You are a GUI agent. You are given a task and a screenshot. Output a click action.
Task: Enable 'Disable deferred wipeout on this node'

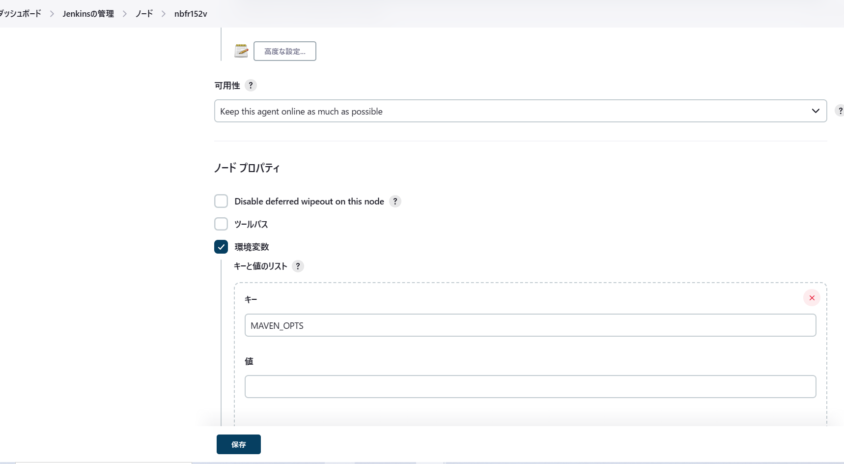(221, 201)
